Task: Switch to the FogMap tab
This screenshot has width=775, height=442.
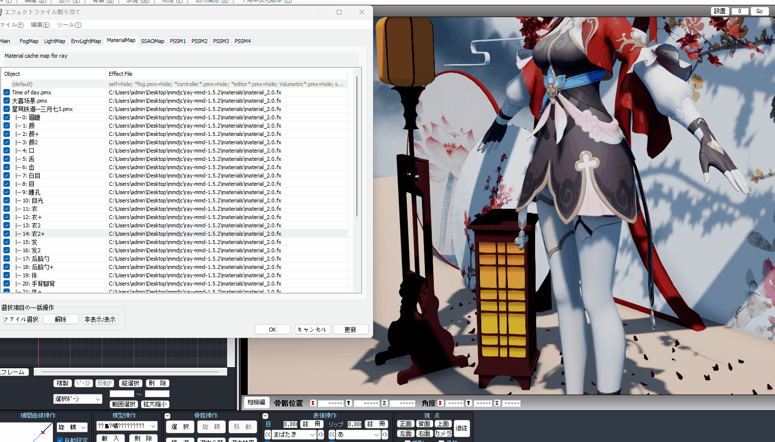Action: pos(29,41)
